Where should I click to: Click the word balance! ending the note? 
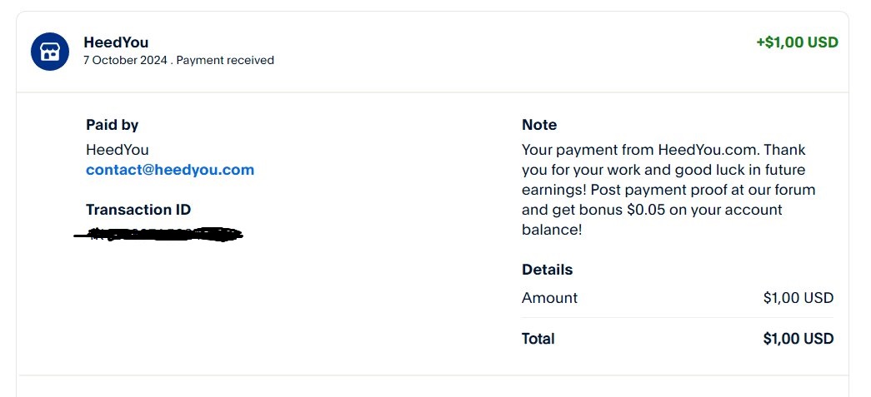(x=552, y=230)
